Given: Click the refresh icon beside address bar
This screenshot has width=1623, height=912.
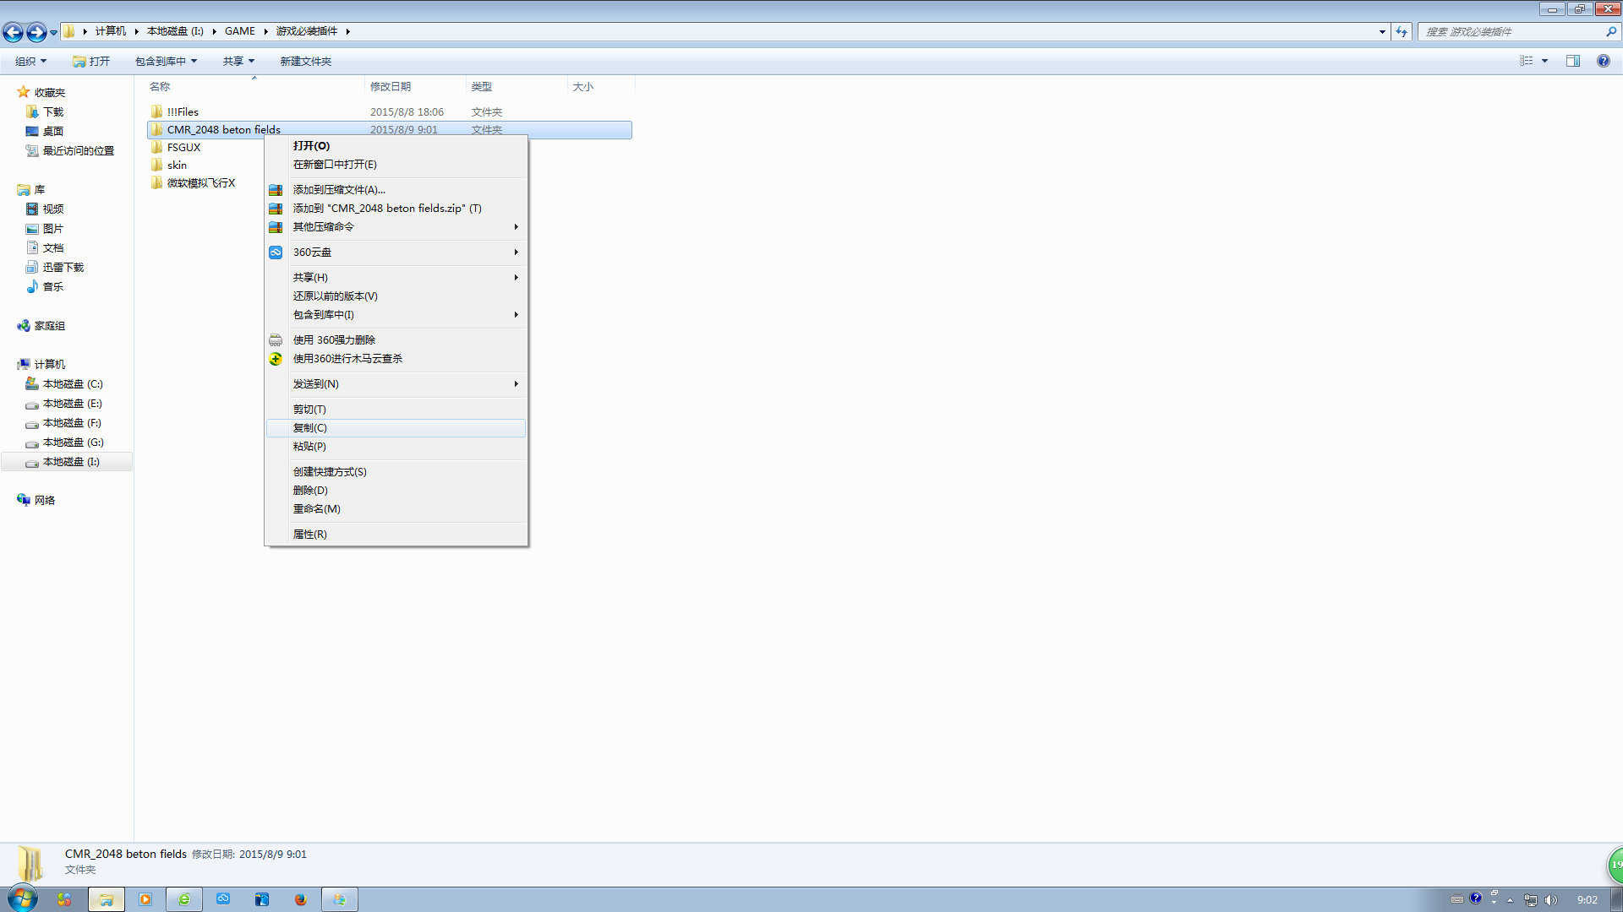Looking at the screenshot, I should 1402,31.
